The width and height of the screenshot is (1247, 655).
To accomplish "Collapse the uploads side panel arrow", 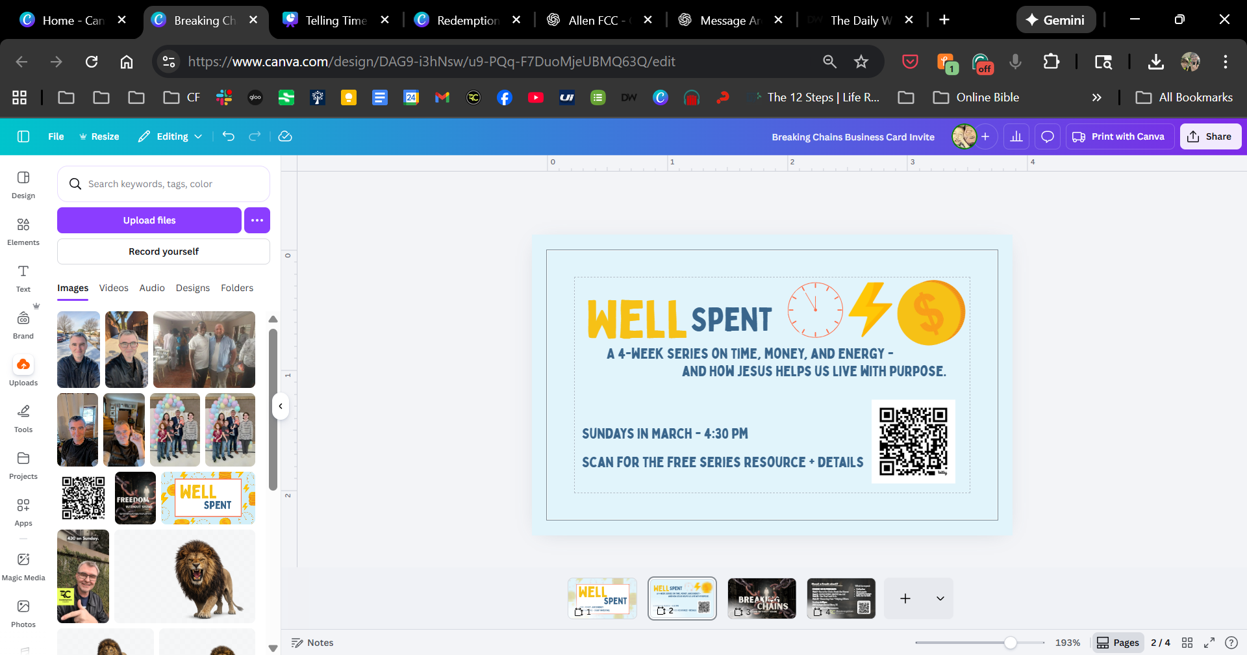I will [281, 406].
